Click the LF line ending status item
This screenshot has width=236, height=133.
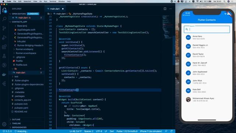point(106,131)
